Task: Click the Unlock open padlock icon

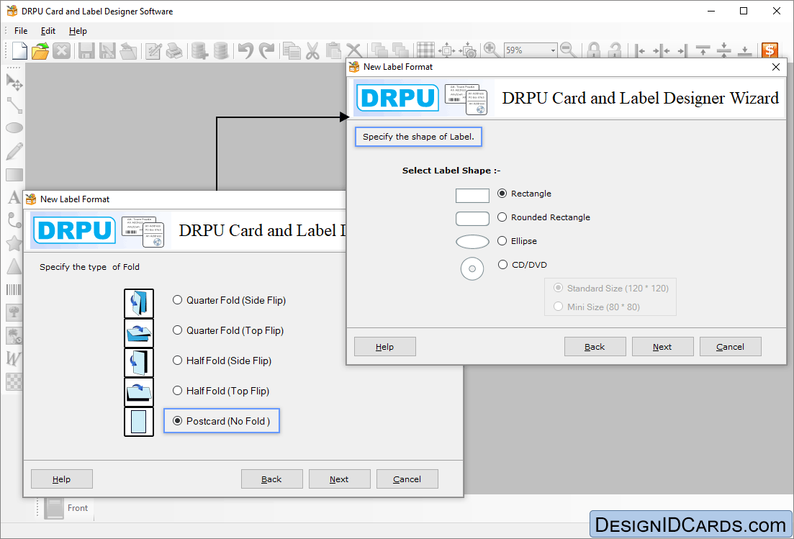Action: tap(615, 50)
